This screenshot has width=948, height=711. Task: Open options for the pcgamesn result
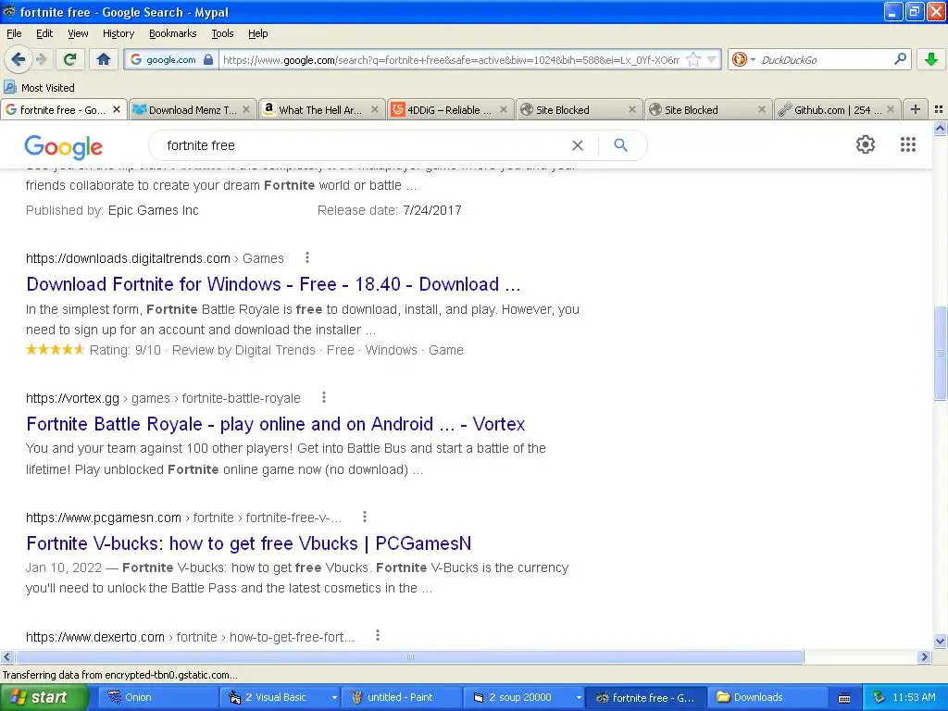[364, 517]
